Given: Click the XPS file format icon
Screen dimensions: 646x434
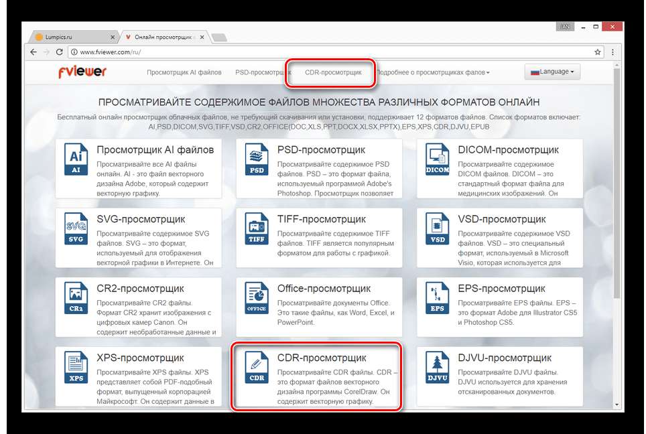Looking at the screenshot, I should [76, 368].
